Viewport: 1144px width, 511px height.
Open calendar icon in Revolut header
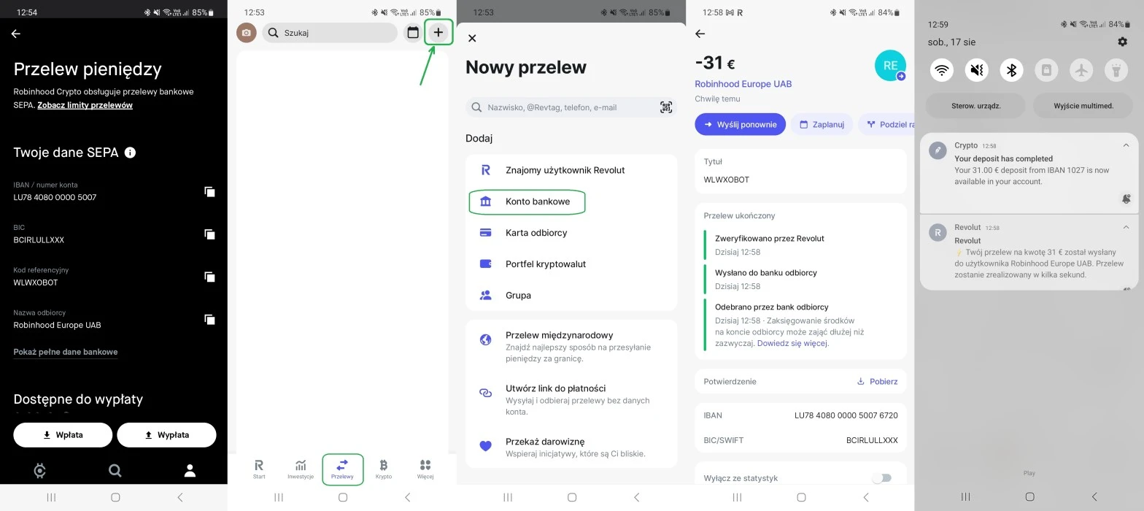tap(413, 32)
